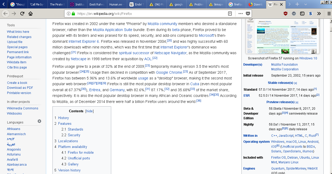Click the browser Home icon

point(31,14)
